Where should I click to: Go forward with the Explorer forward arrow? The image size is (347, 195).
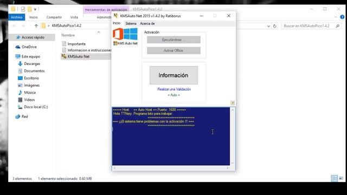(23, 26)
